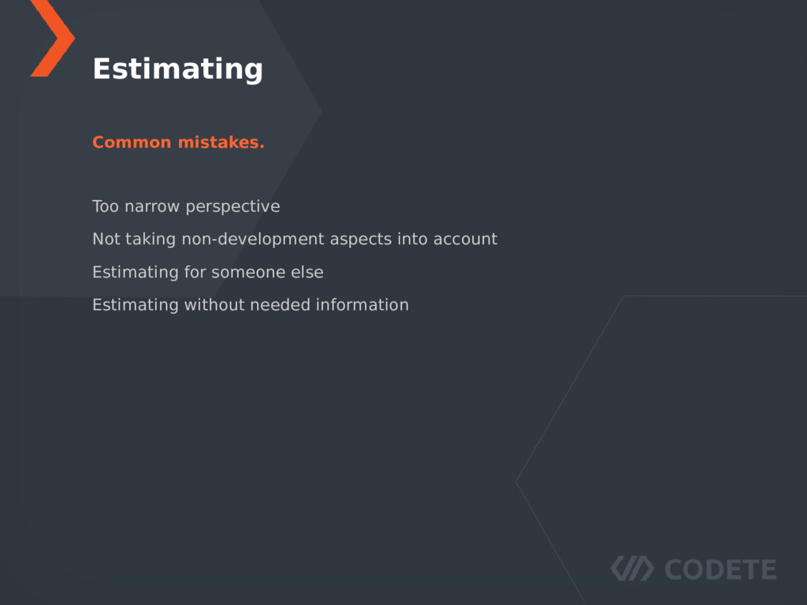Click the Codete code-bracket logo icon
Viewport: 807px width, 605px height.
click(x=632, y=569)
